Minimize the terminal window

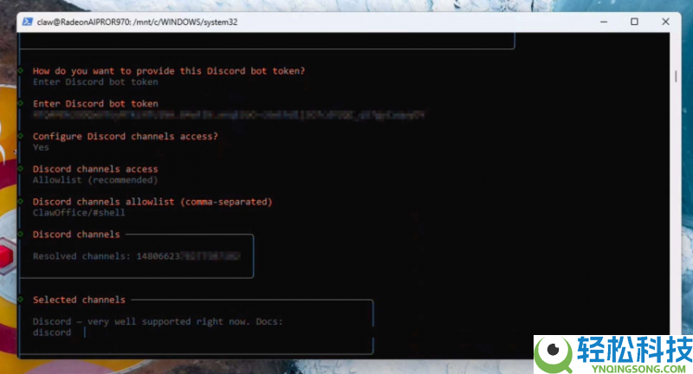coord(604,22)
